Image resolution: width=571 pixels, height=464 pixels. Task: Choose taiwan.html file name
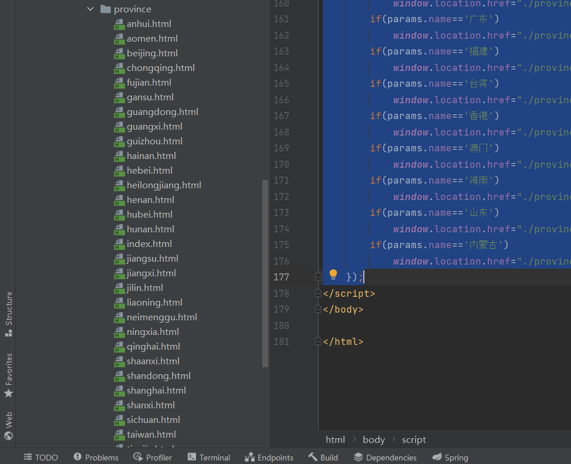tap(151, 435)
